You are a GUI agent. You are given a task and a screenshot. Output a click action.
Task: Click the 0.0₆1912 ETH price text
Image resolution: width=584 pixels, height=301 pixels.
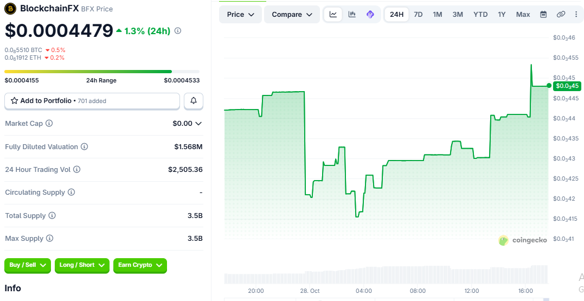pyautogui.click(x=23, y=57)
